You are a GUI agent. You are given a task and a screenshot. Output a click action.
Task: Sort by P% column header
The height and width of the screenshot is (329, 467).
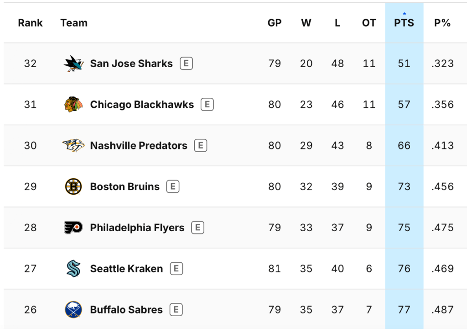(x=442, y=23)
